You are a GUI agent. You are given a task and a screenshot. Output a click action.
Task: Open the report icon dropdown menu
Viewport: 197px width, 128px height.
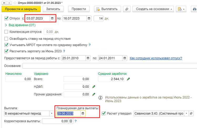[x=181, y=9]
